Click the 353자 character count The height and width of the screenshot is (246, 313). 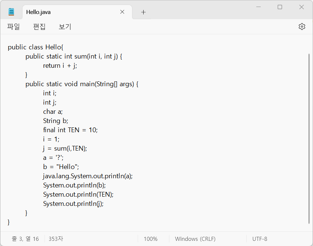[x=56, y=239]
